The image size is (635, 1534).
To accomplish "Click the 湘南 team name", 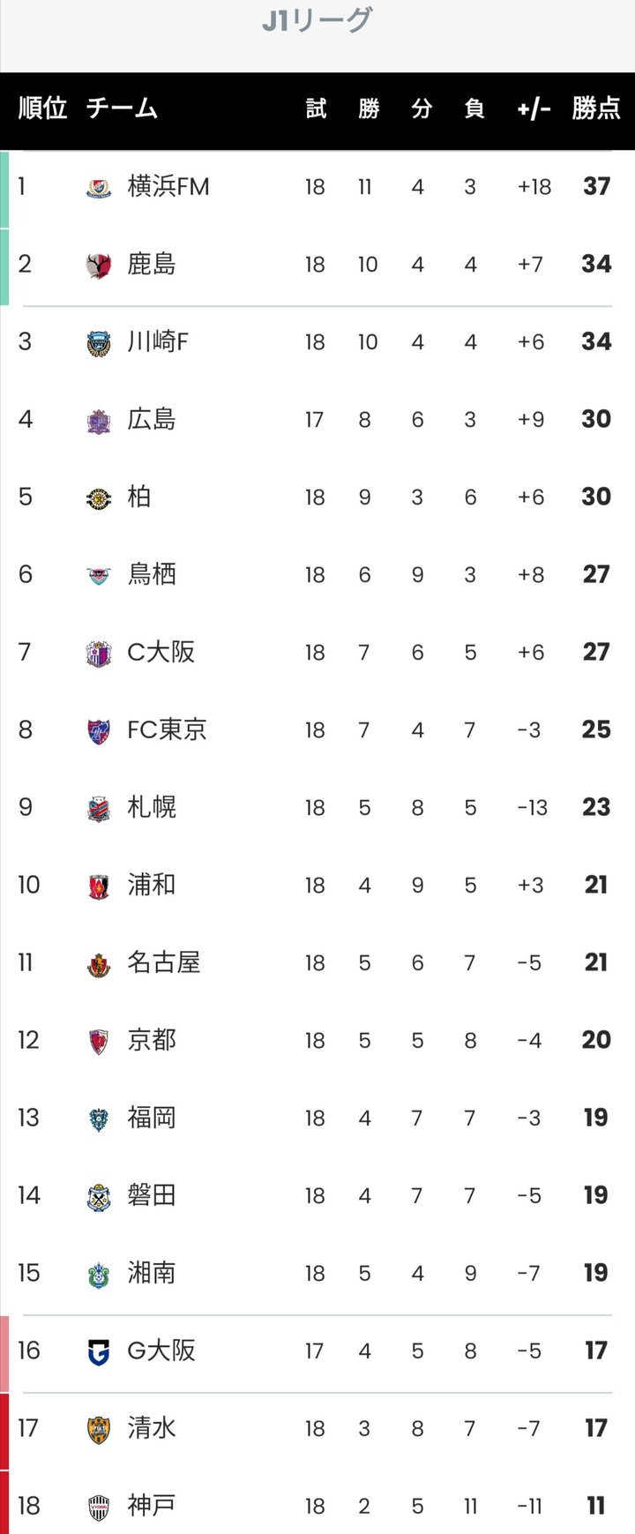I will pyautogui.click(x=152, y=1273).
